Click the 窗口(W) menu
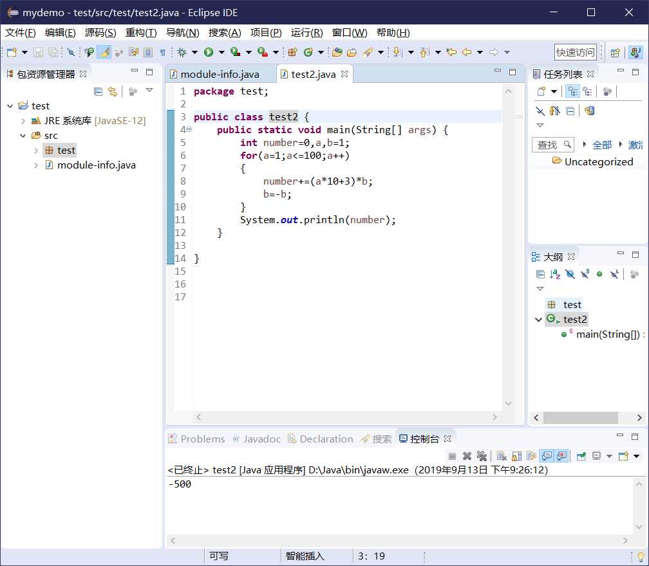 point(350,33)
